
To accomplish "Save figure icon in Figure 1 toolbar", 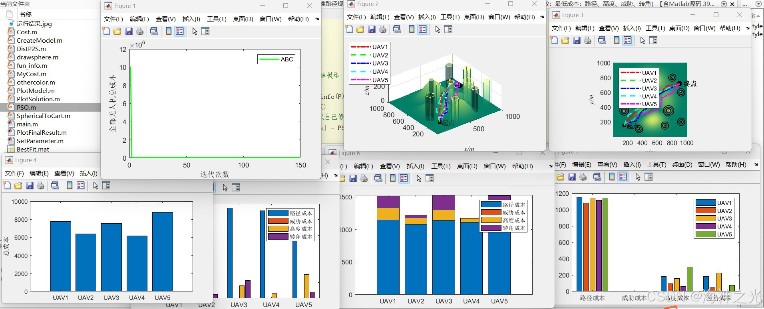I will click(x=128, y=31).
